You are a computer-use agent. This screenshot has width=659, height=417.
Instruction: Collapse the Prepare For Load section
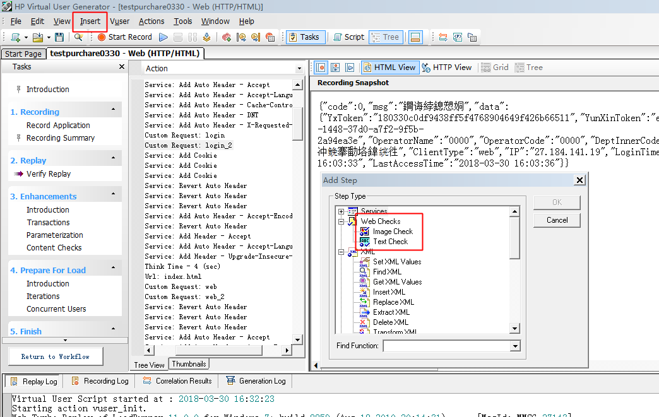[x=113, y=267]
